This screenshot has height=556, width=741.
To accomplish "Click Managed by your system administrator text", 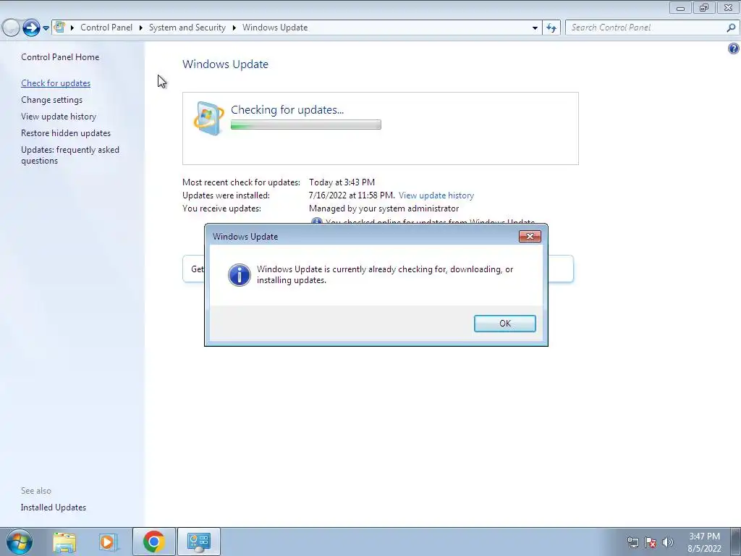I will [384, 208].
